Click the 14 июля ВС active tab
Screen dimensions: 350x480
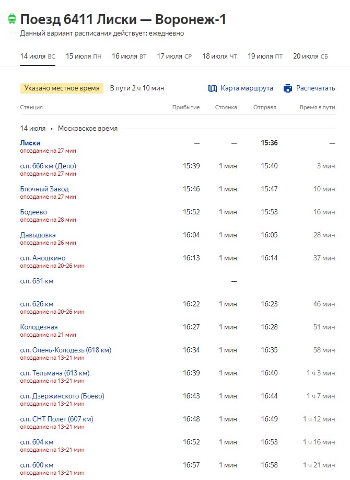(38, 56)
